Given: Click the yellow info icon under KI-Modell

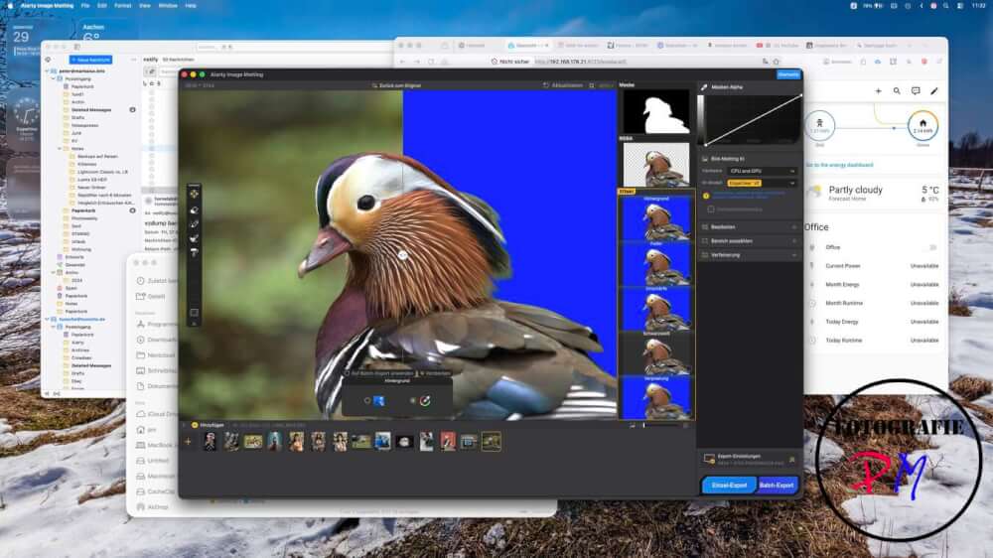Looking at the screenshot, I should point(706,196).
